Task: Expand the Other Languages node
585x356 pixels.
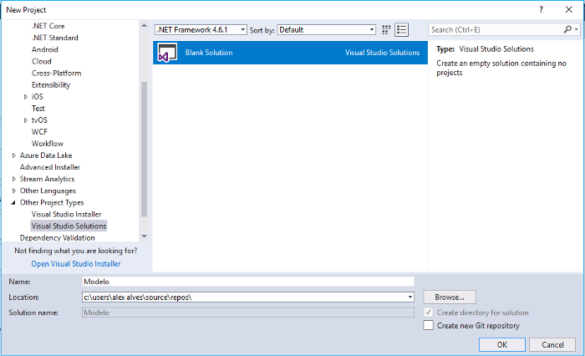Action: tap(14, 191)
